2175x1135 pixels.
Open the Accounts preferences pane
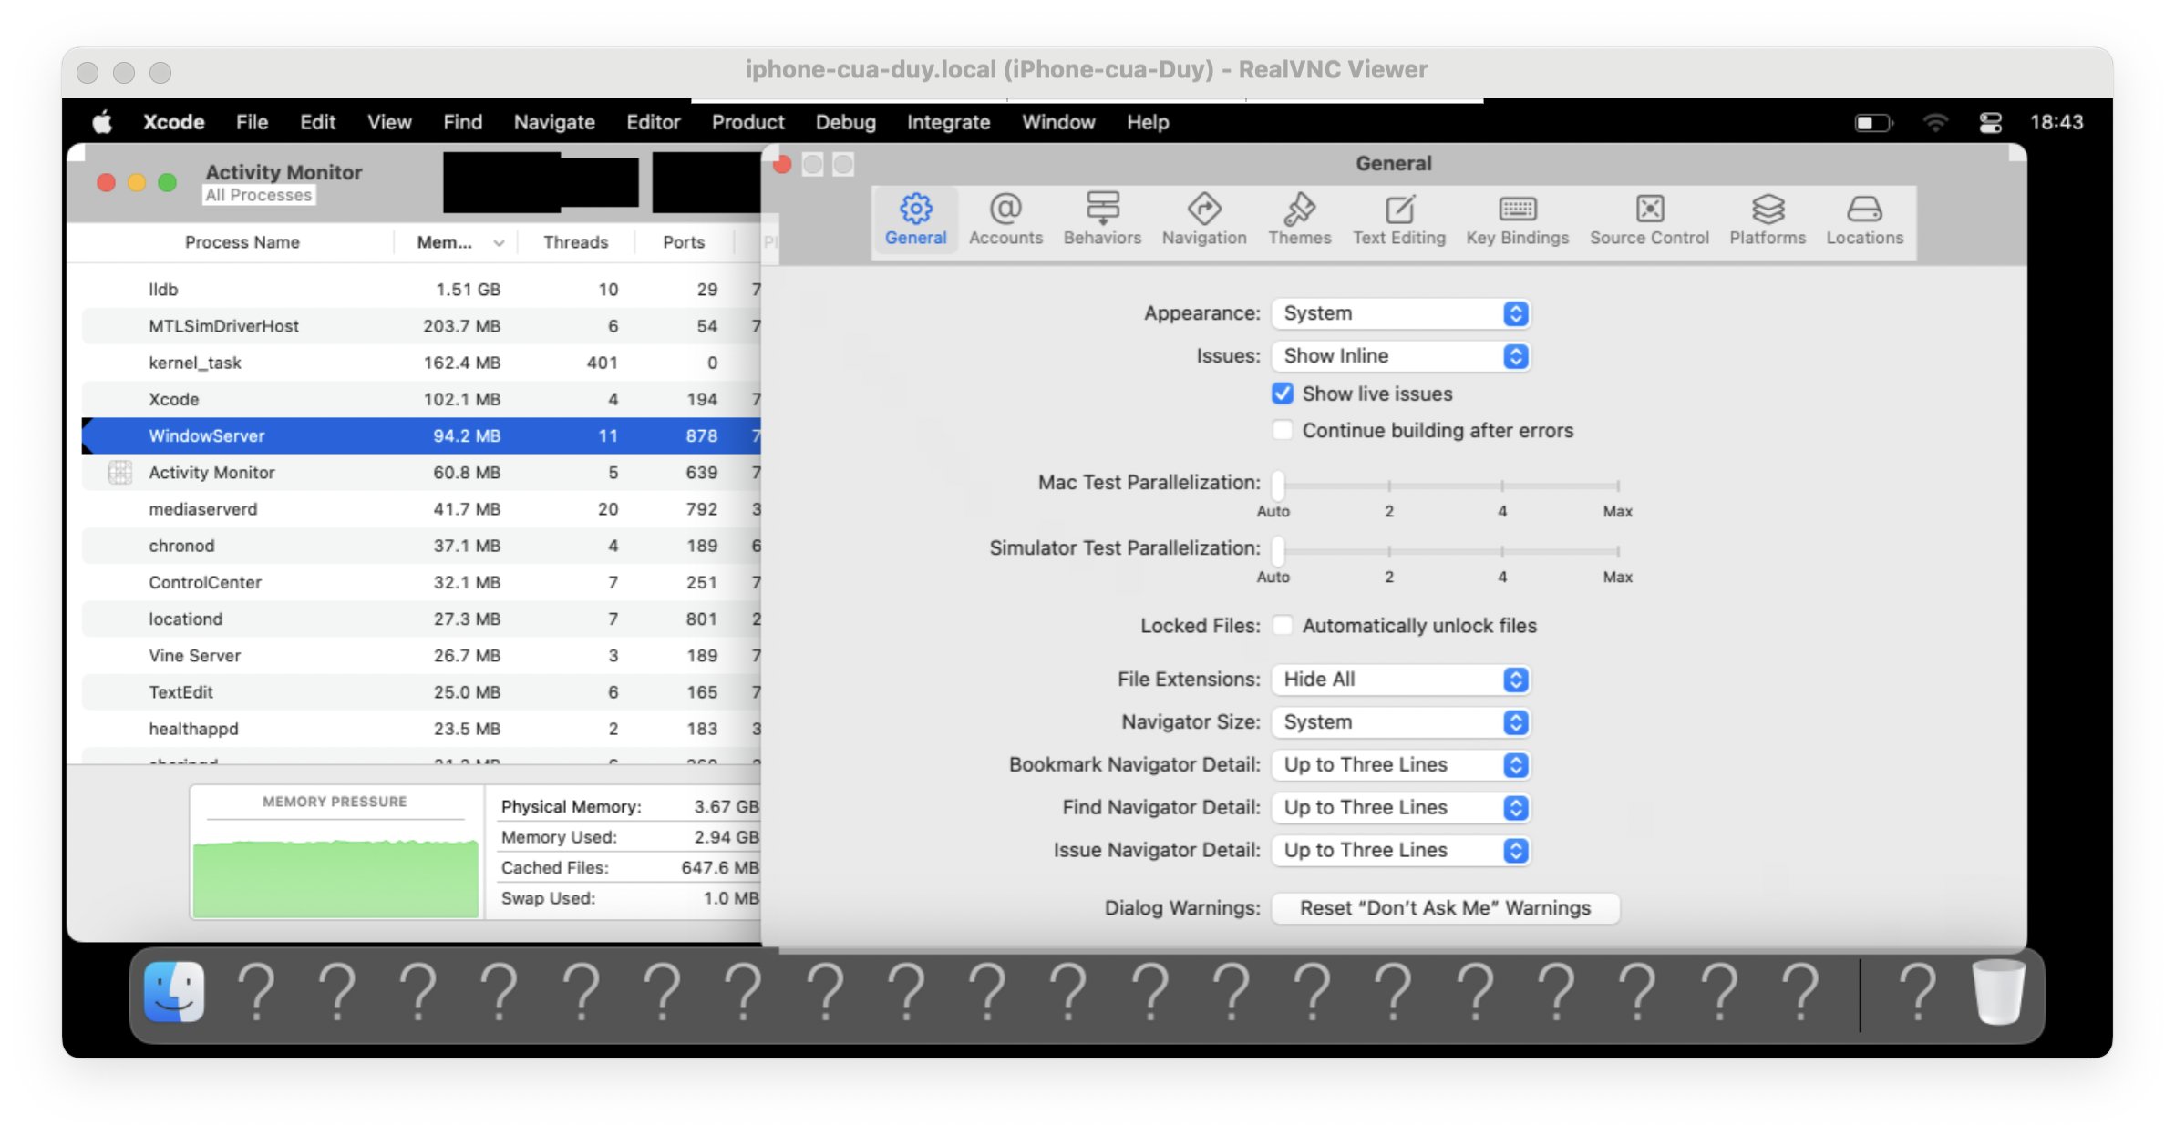[1005, 220]
